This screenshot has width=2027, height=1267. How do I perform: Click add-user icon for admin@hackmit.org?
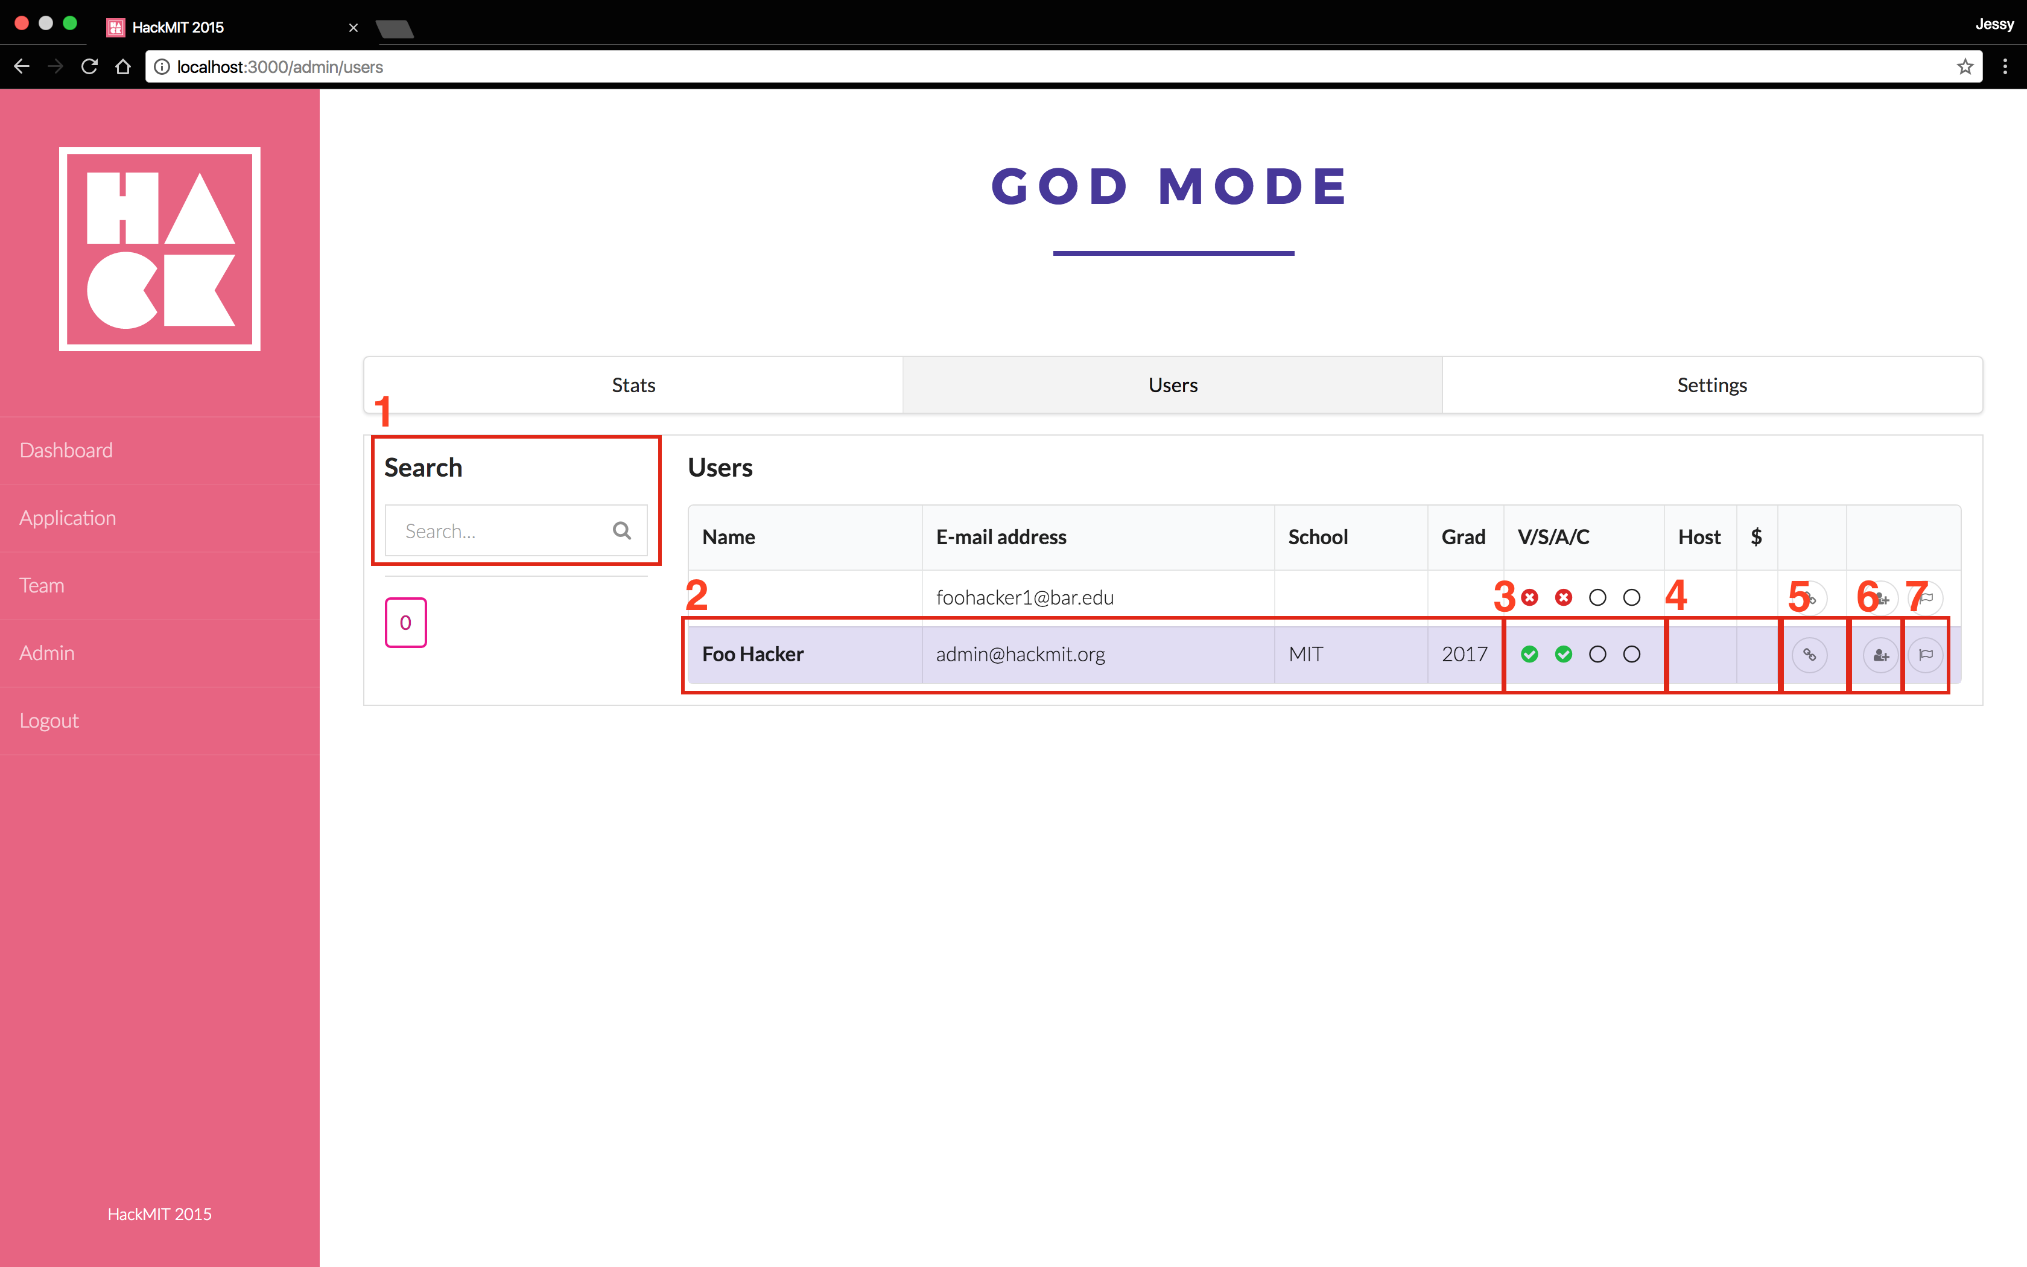[x=1880, y=655]
